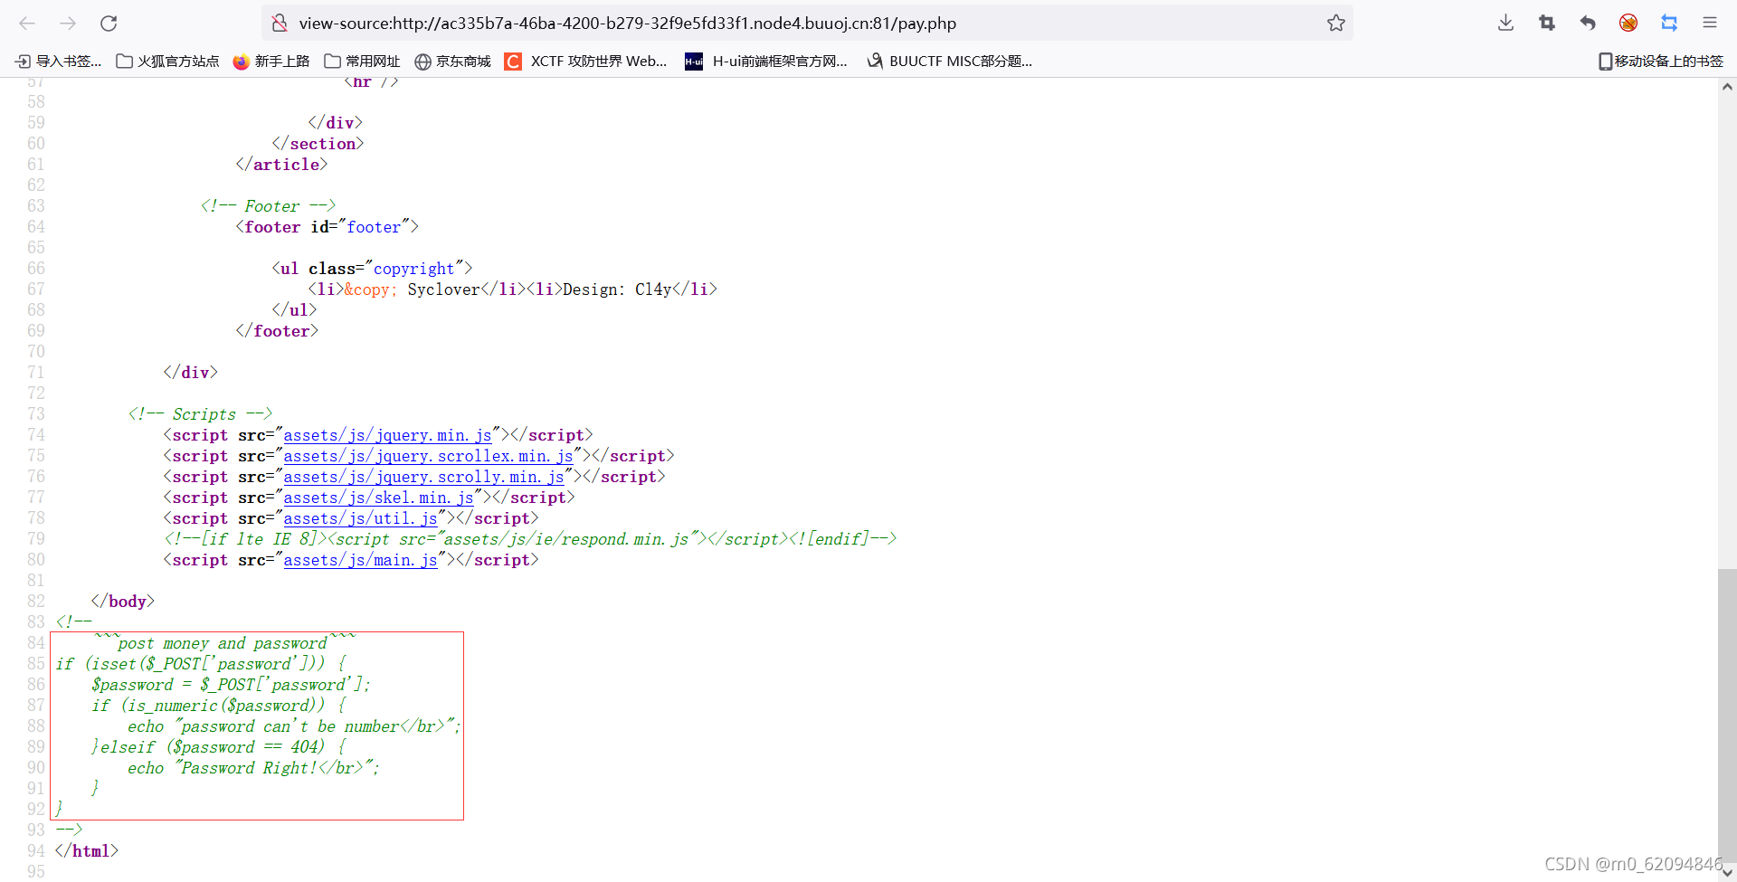Viewport: 1737px width, 882px height.
Task: Open assets/js/jquery.min.js link
Action: tap(387, 435)
